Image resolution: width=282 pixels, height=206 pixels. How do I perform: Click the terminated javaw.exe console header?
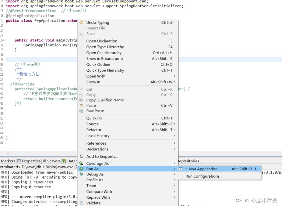coord(39,167)
